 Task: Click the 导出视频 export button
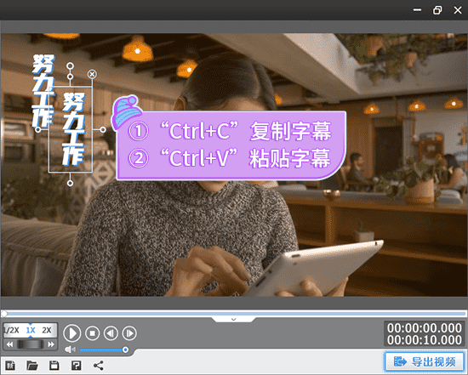click(425, 362)
